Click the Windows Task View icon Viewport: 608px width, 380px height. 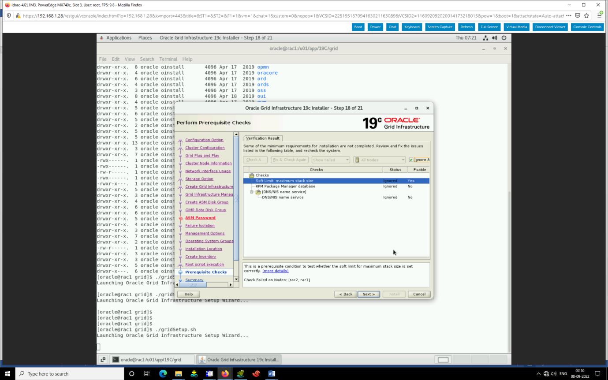[x=146, y=373]
